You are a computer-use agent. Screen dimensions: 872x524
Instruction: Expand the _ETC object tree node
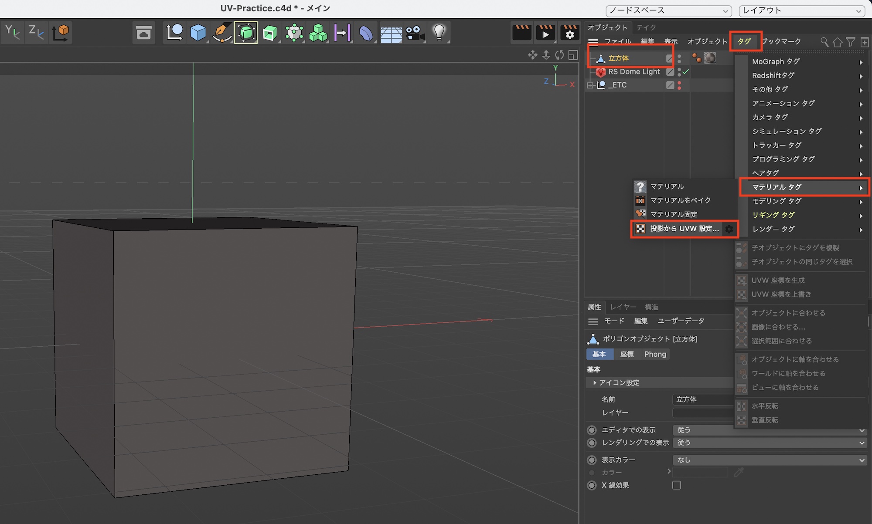coord(590,85)
